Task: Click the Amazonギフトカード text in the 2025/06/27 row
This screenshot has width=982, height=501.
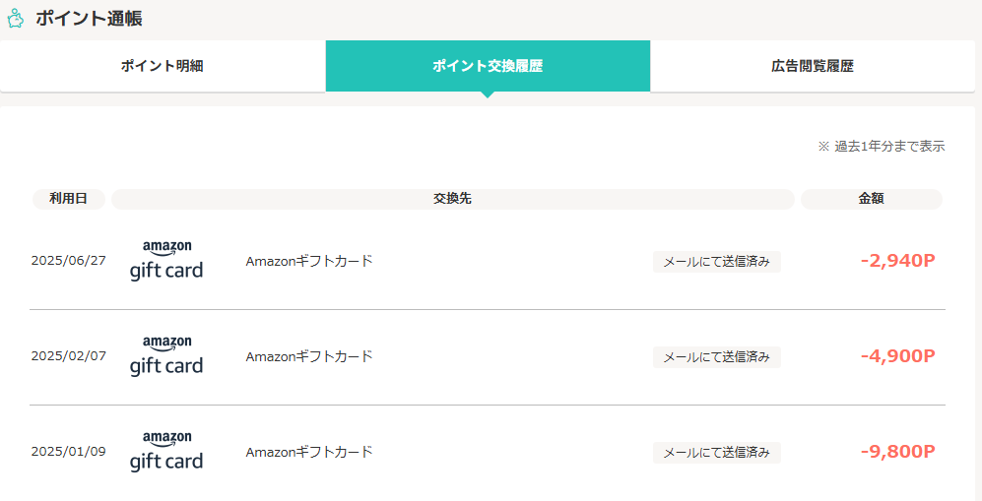Action: (309, 261)
